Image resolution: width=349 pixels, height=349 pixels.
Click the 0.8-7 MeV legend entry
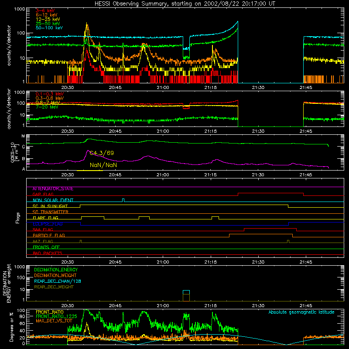(x=48, y=103)
